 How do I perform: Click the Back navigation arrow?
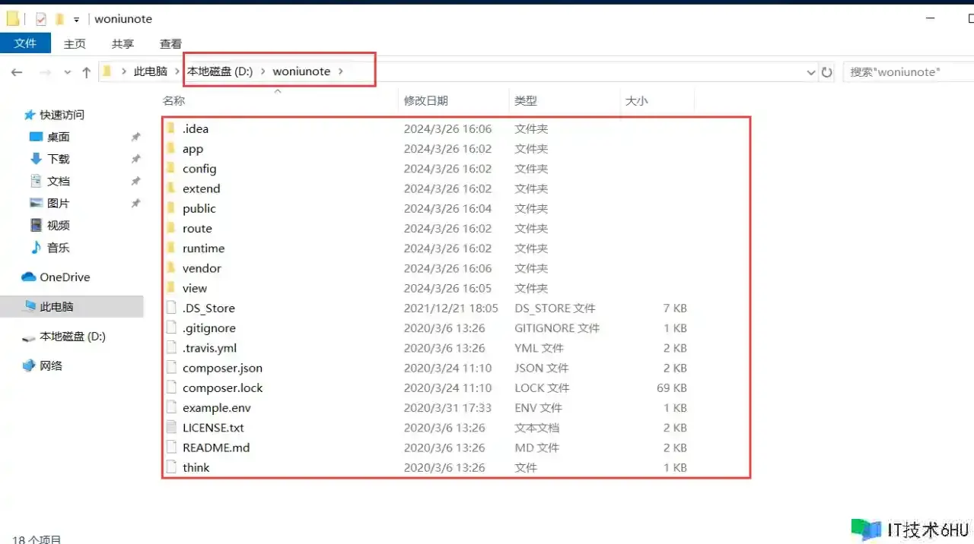point(17,72)
